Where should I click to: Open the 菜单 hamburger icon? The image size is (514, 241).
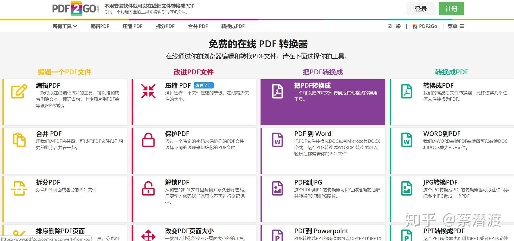pos(462,26)
